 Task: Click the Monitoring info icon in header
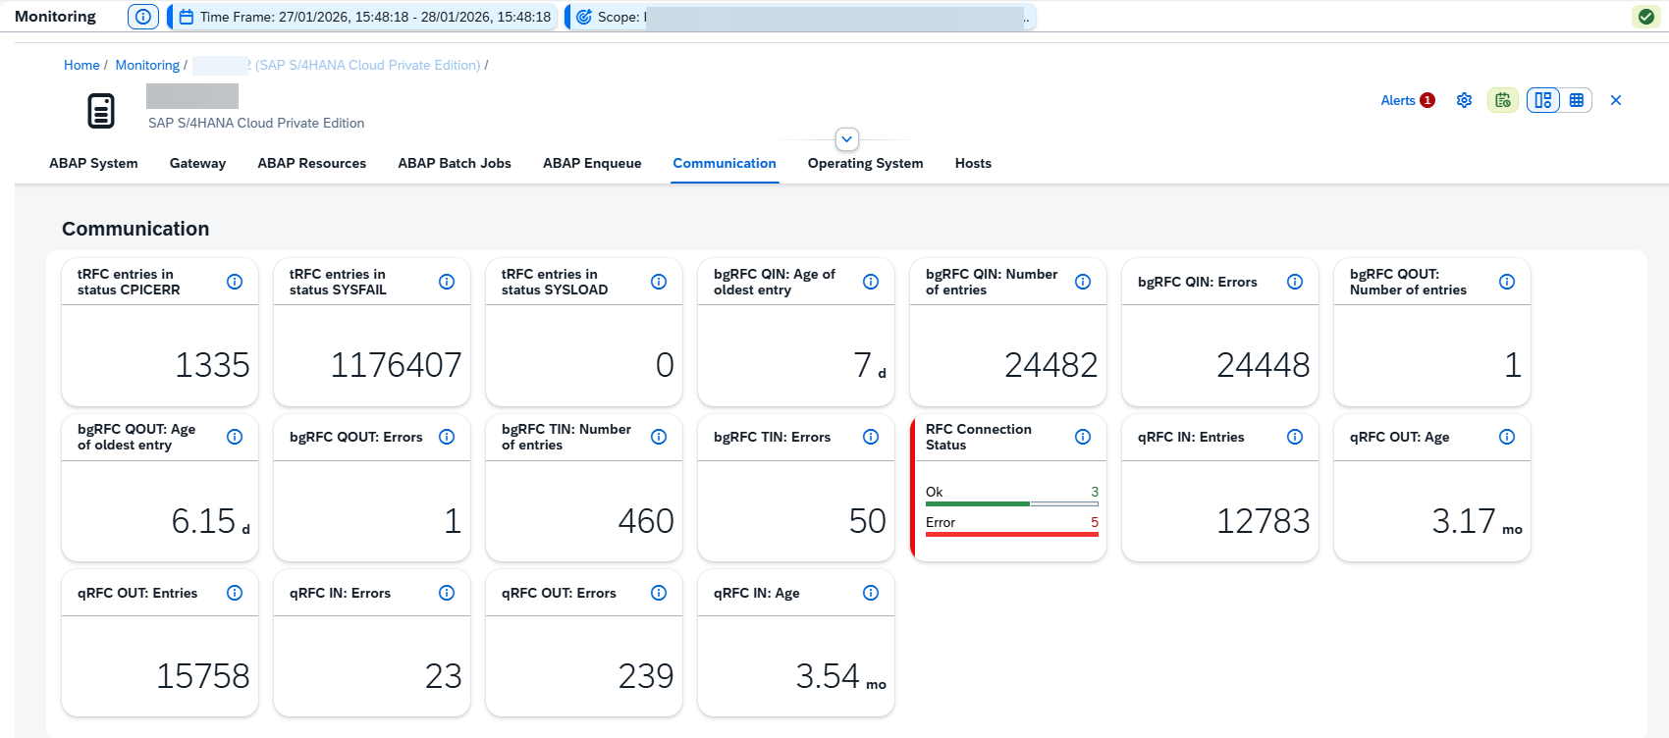[143, 17]
